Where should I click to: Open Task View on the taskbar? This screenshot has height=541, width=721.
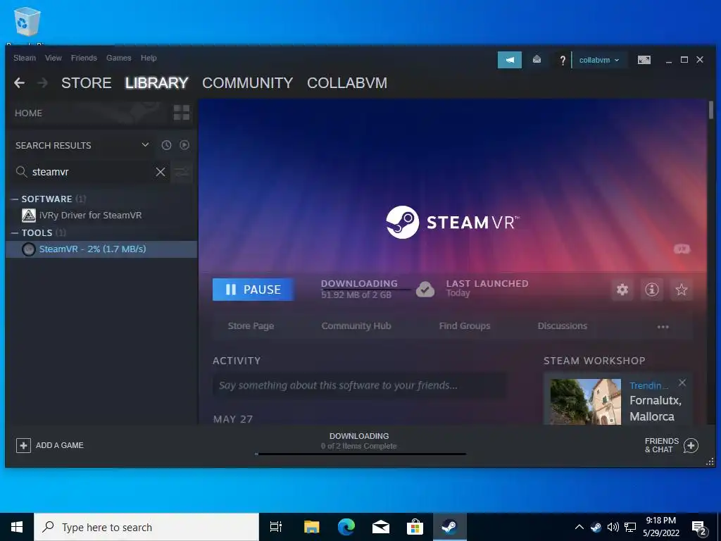pos(276,527)
